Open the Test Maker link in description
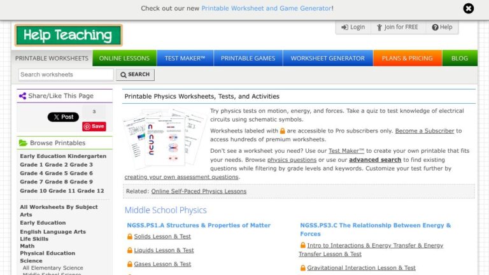The image size is (489, 275). point(346,151)
